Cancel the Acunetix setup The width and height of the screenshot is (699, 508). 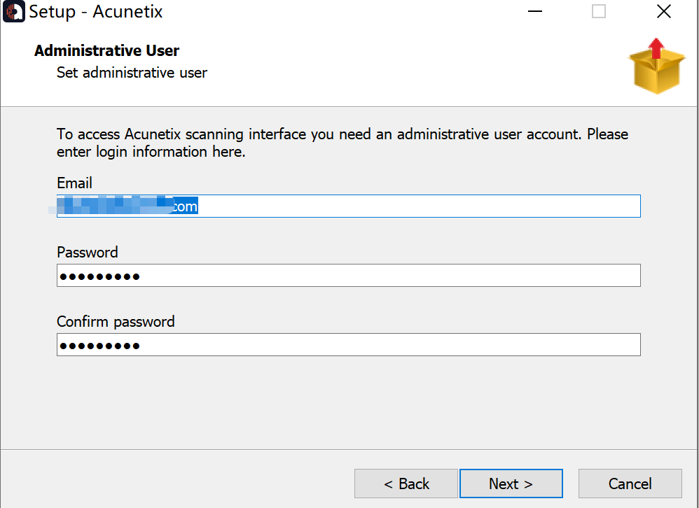click(630, 484)
